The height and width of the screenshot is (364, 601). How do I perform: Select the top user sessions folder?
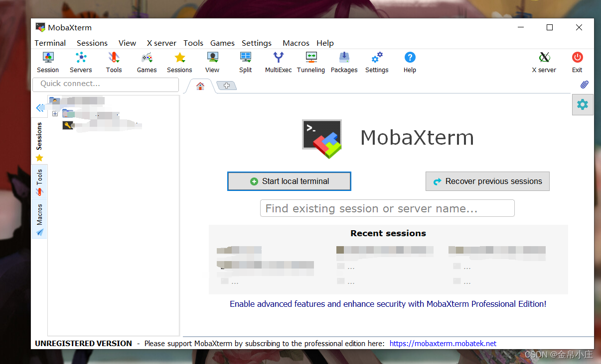point(55,101)
